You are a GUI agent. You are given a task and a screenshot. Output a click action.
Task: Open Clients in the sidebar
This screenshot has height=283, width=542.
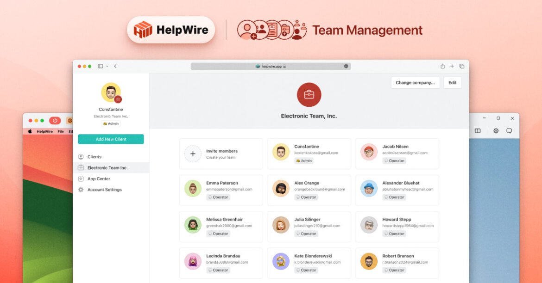tap(94, 157)
